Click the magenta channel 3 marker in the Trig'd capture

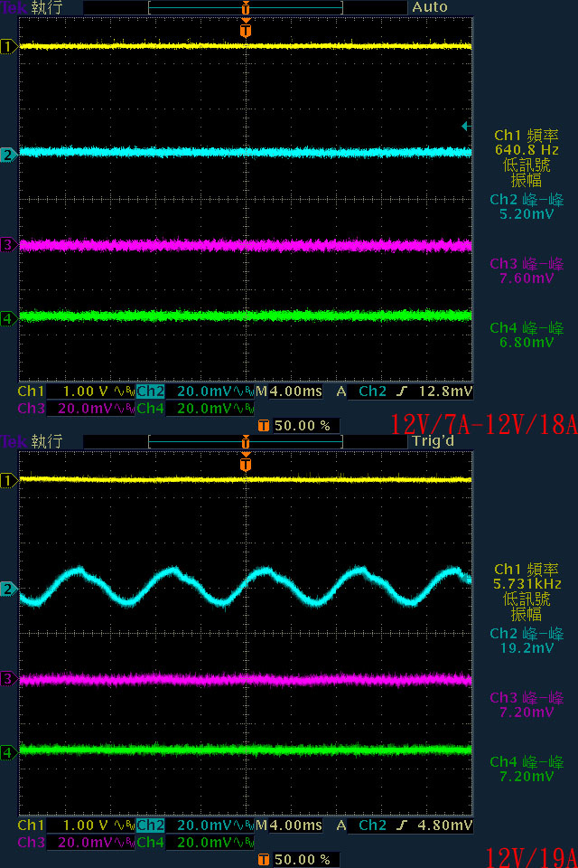[x=8, y=679]
